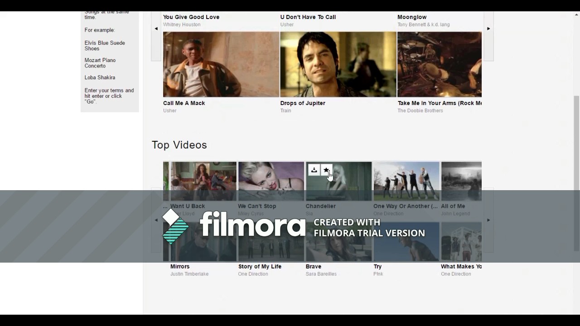Select the Want U Back video thumbnail
Viewport: 580px width, 326px height.
203,181
